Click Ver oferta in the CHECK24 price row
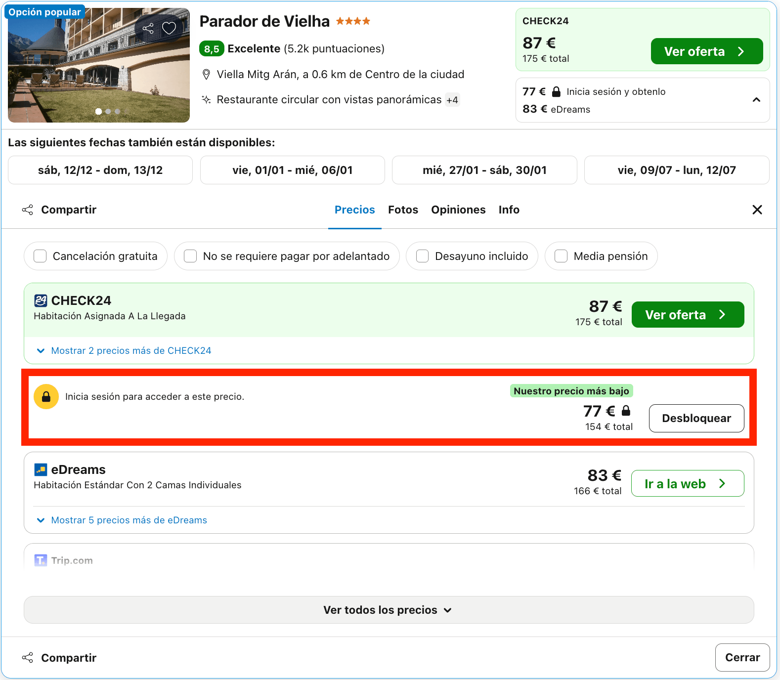780x680 pixels. (x=688, y=315)
